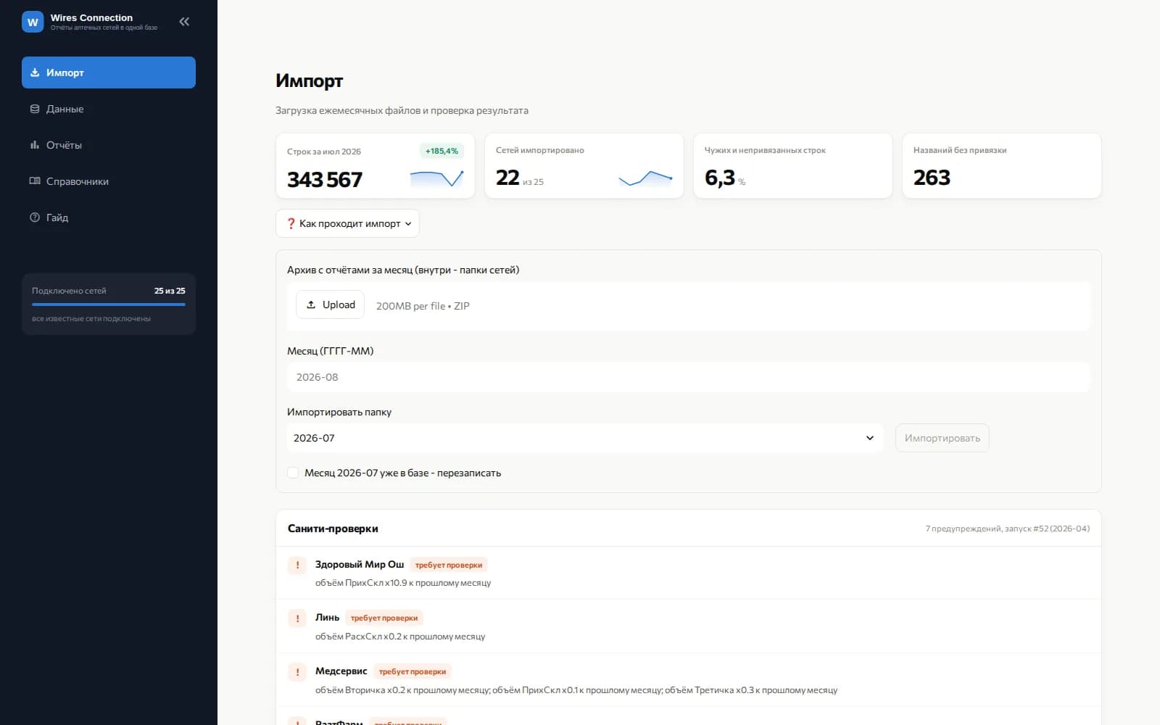Click the 25 из 25 sidebar counter
The image size is (1160, 725).
click(170, 291)
